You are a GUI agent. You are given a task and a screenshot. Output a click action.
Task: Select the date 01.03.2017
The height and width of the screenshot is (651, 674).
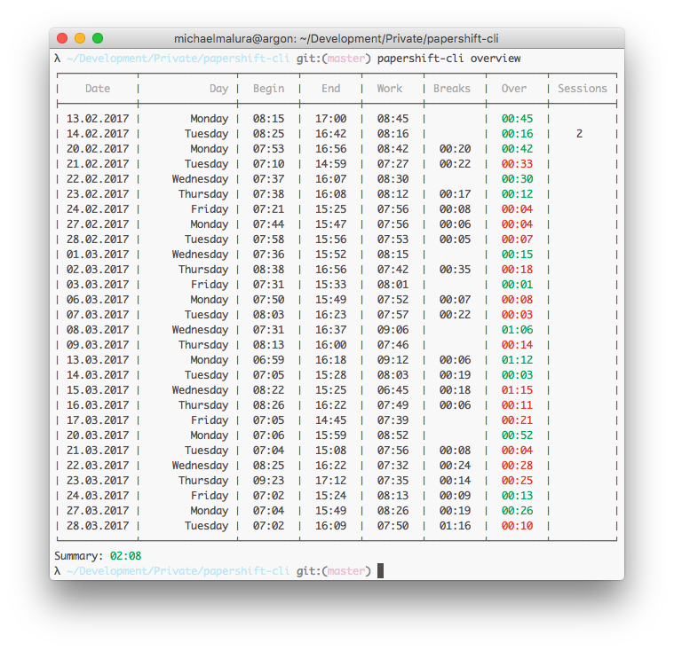(98, 255)
